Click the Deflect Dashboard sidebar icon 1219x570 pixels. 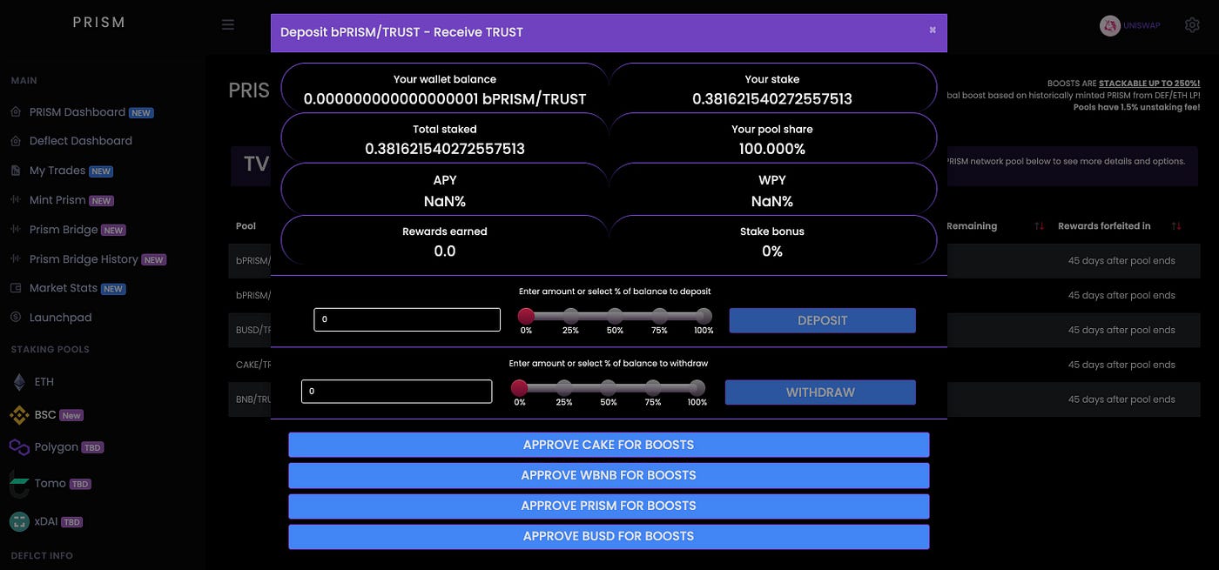click(x=15, y=141)
